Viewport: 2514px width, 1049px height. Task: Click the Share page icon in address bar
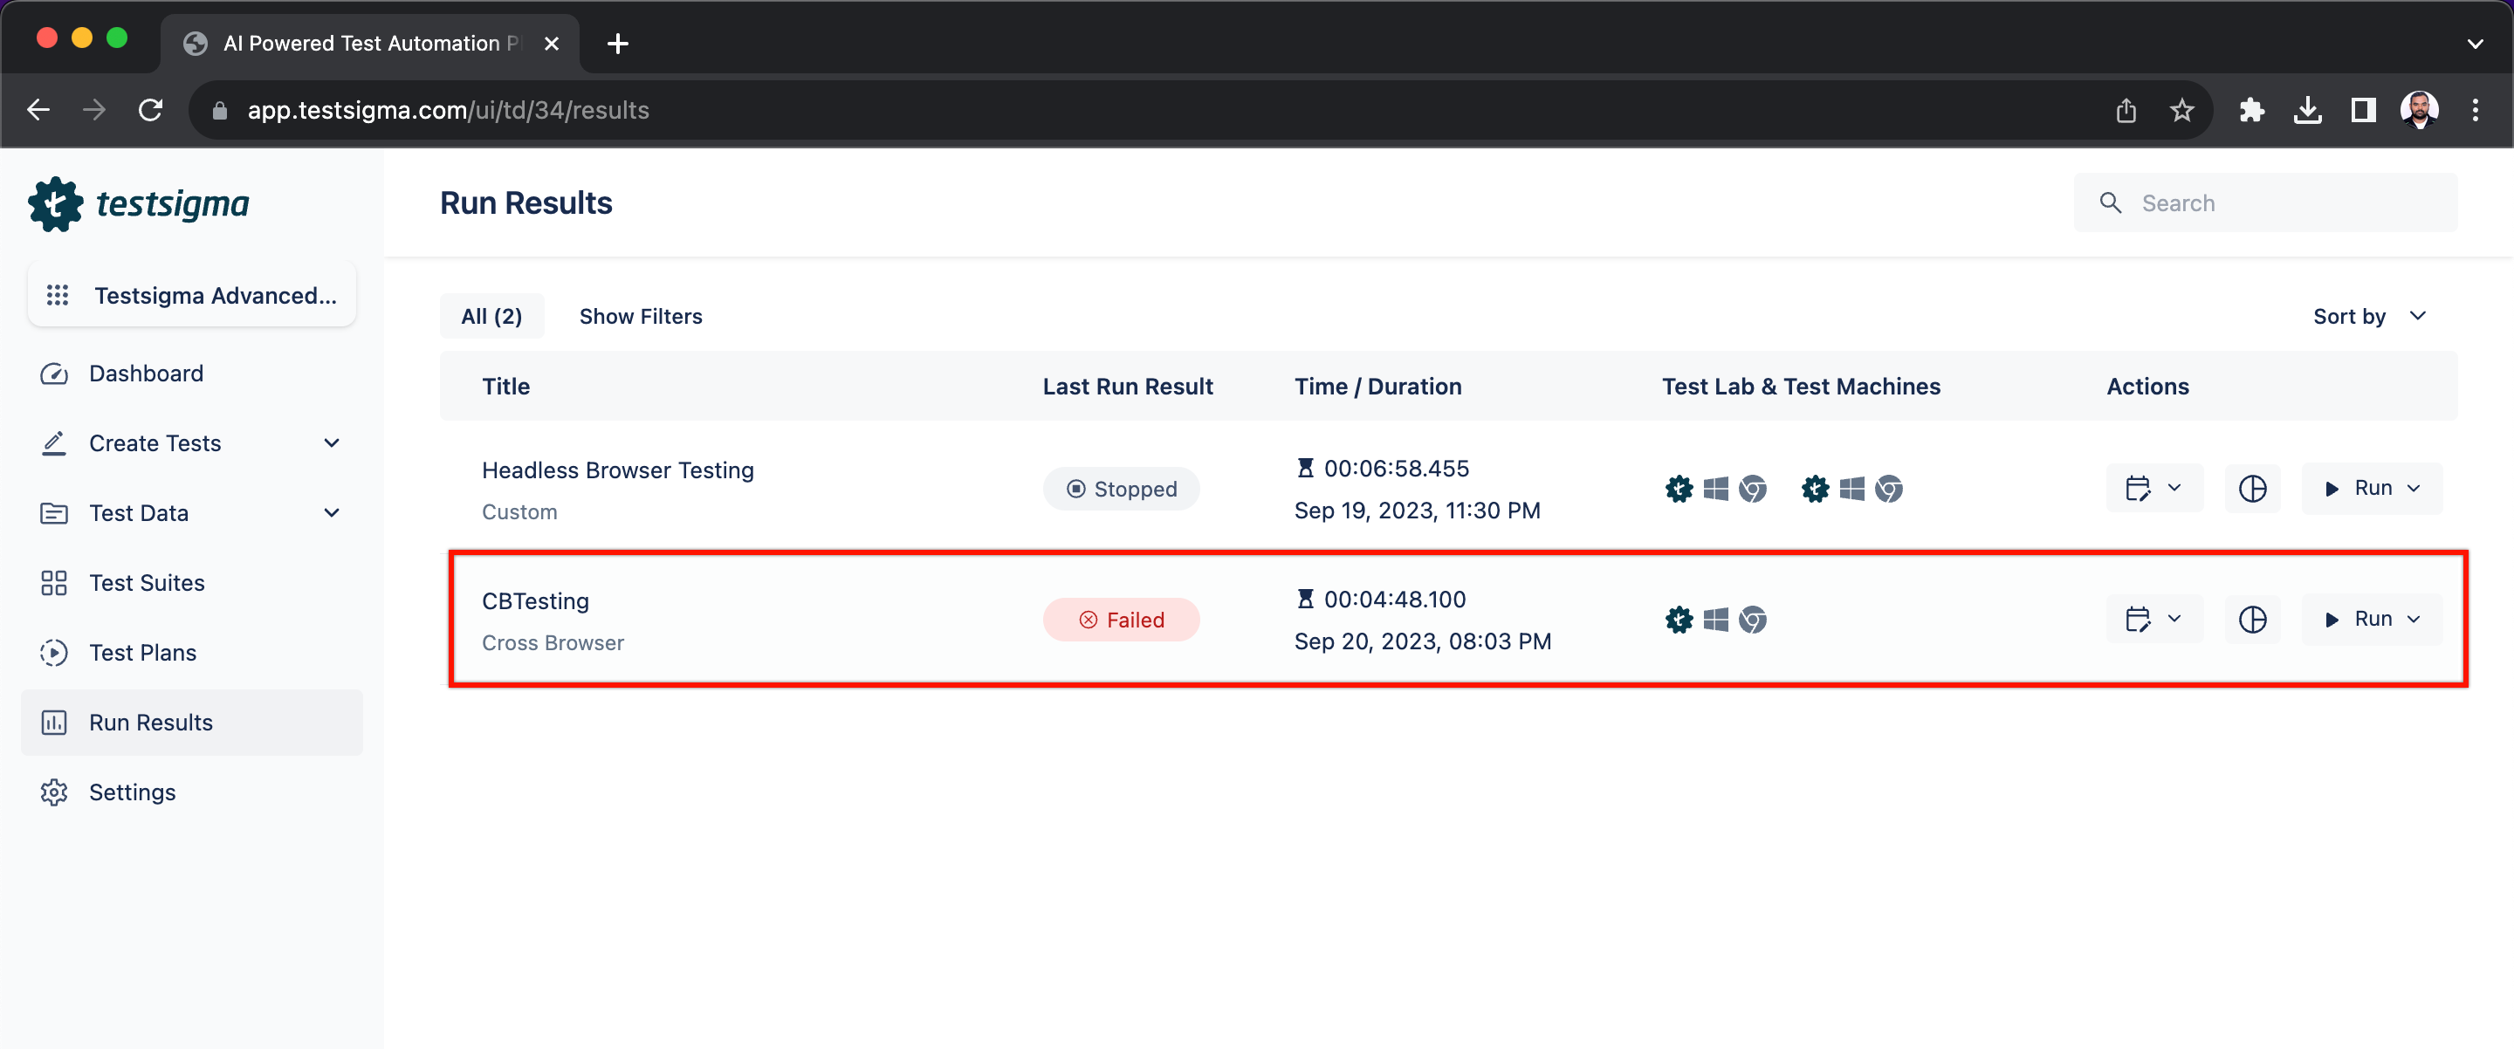pos(2126,110)
